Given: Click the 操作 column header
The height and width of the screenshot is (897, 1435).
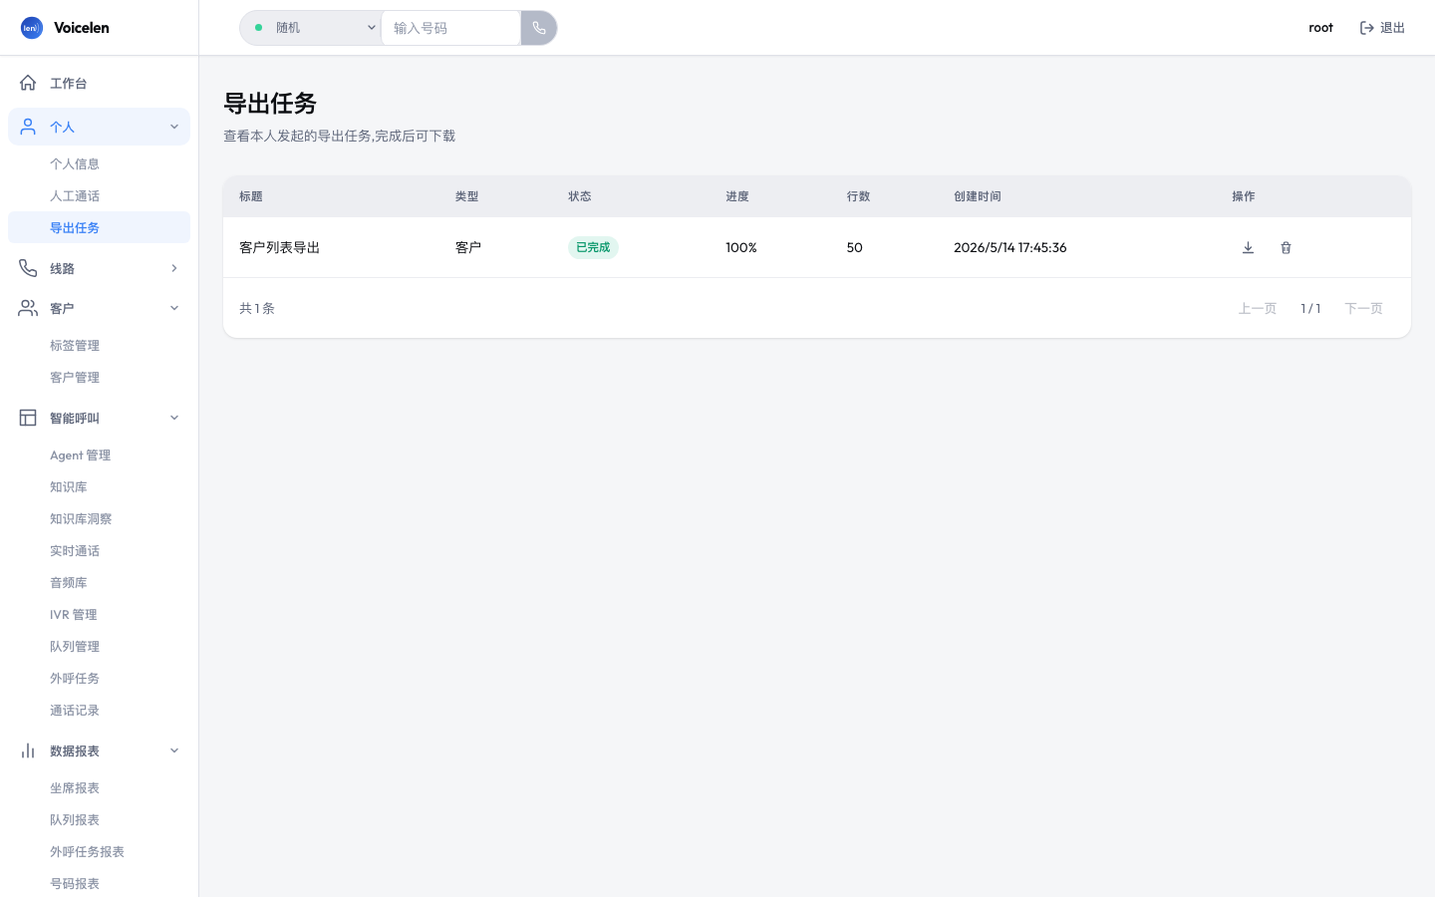Looking at the screenshot, I should 1244,196.
